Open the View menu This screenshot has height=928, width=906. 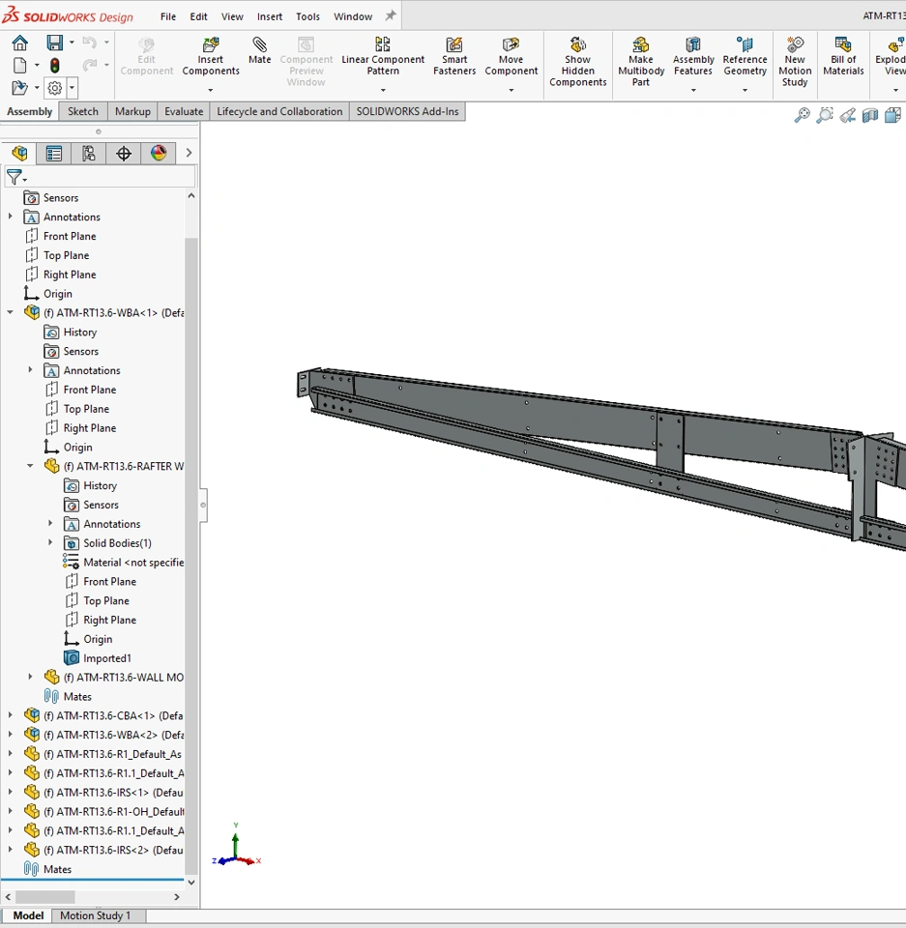(232, 16)
